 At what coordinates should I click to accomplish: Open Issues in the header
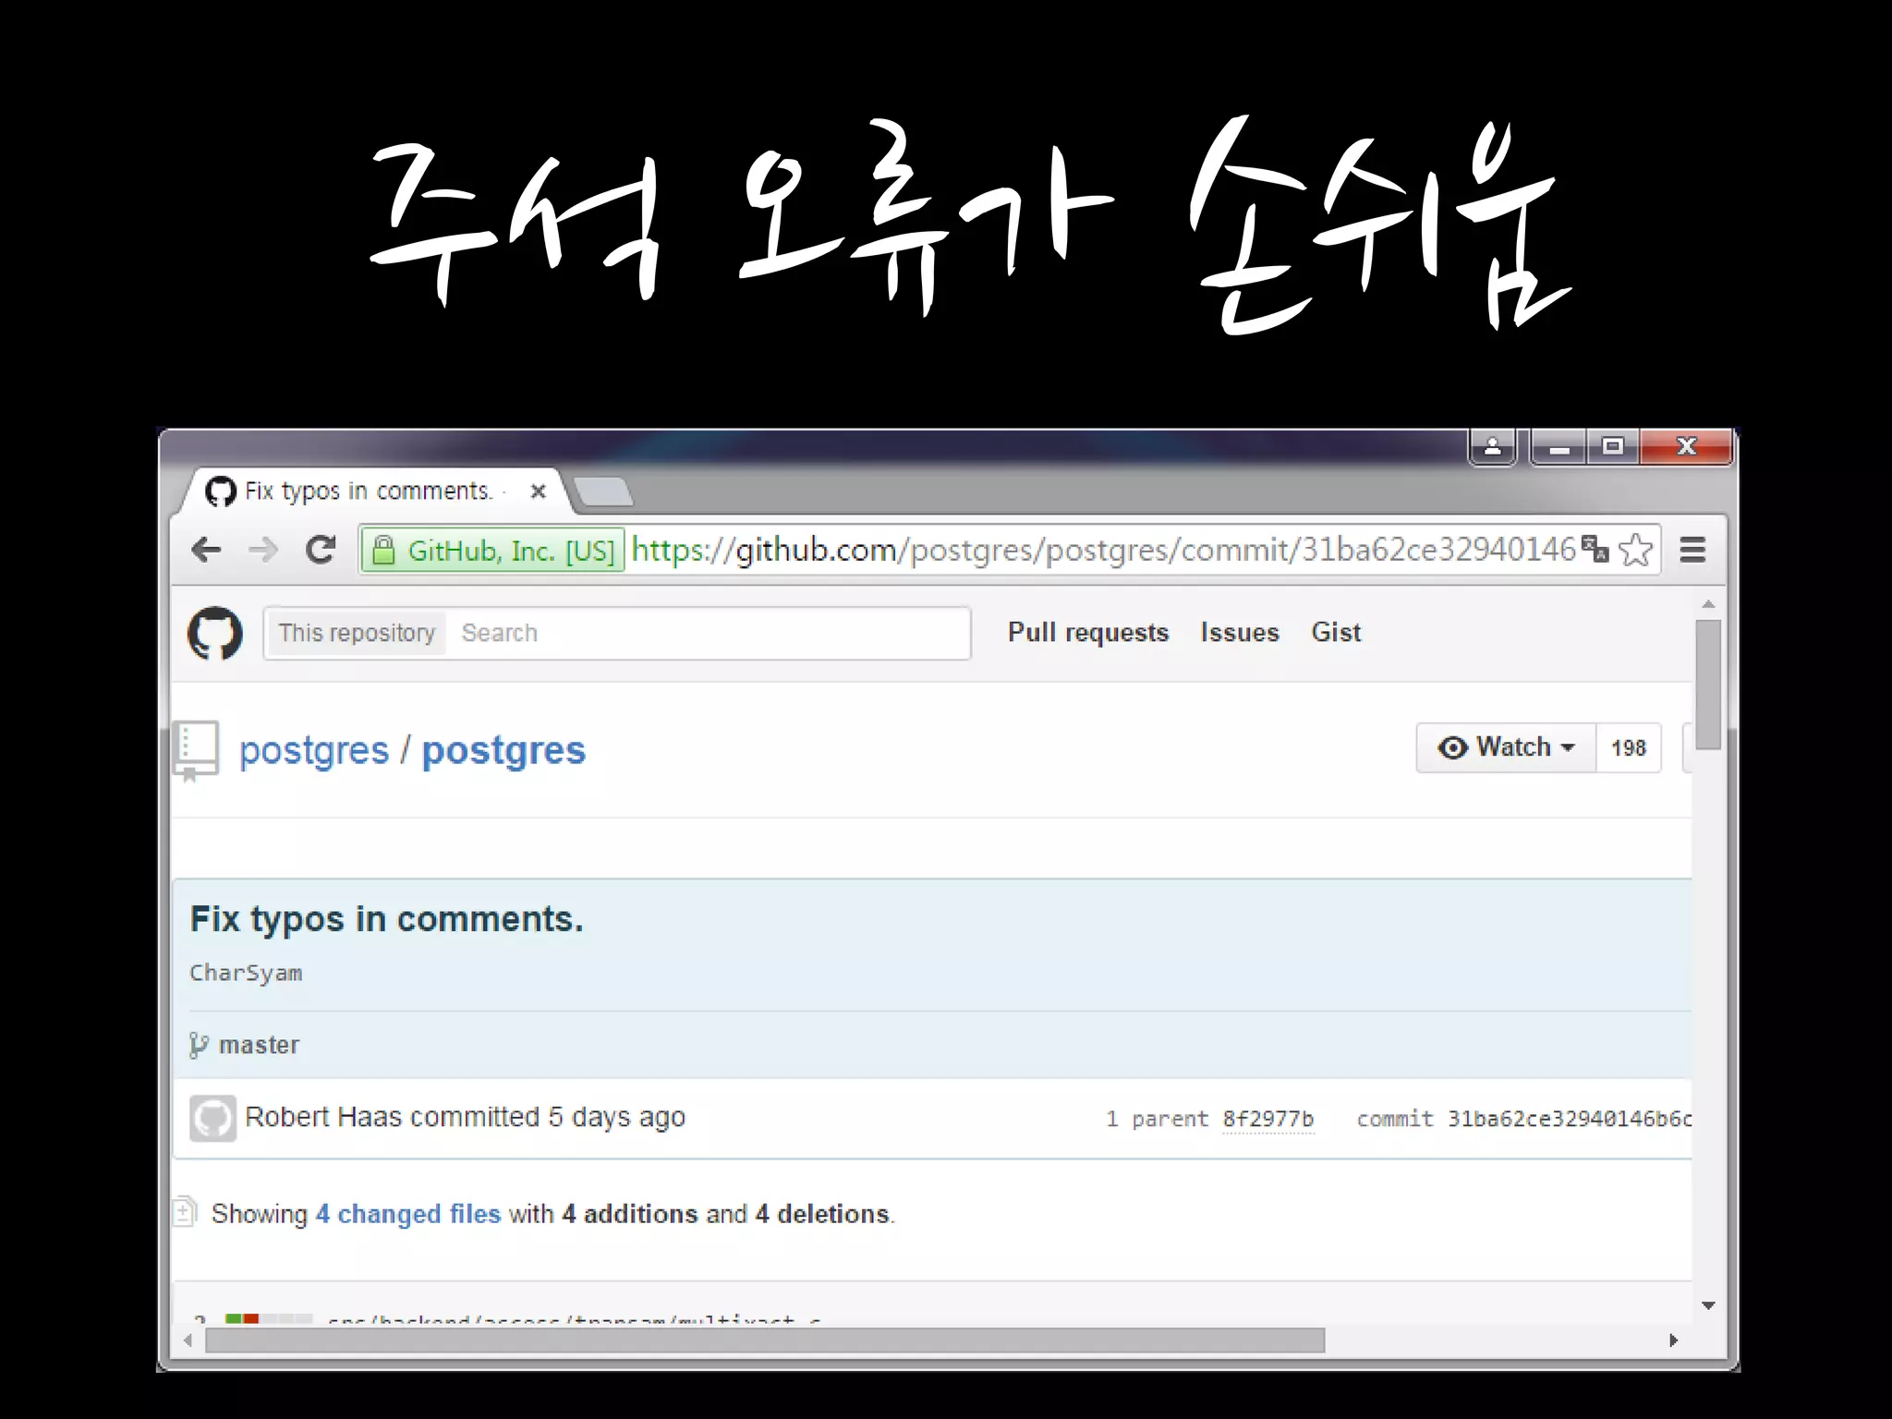[1240, 633]
